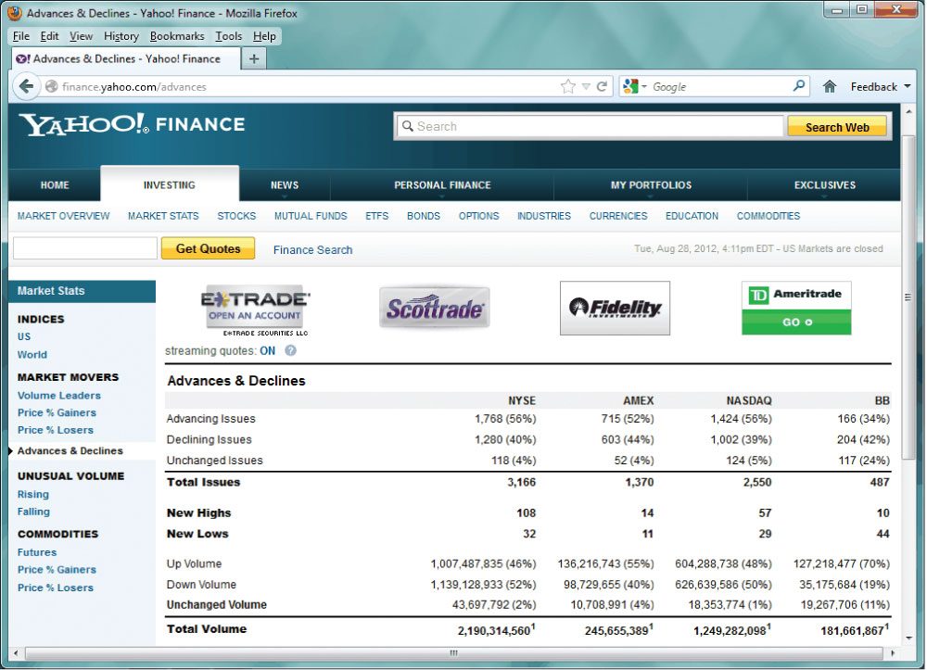
Task: Click the COMMODITIES sub-navigation link
Action: click(768, 216)
